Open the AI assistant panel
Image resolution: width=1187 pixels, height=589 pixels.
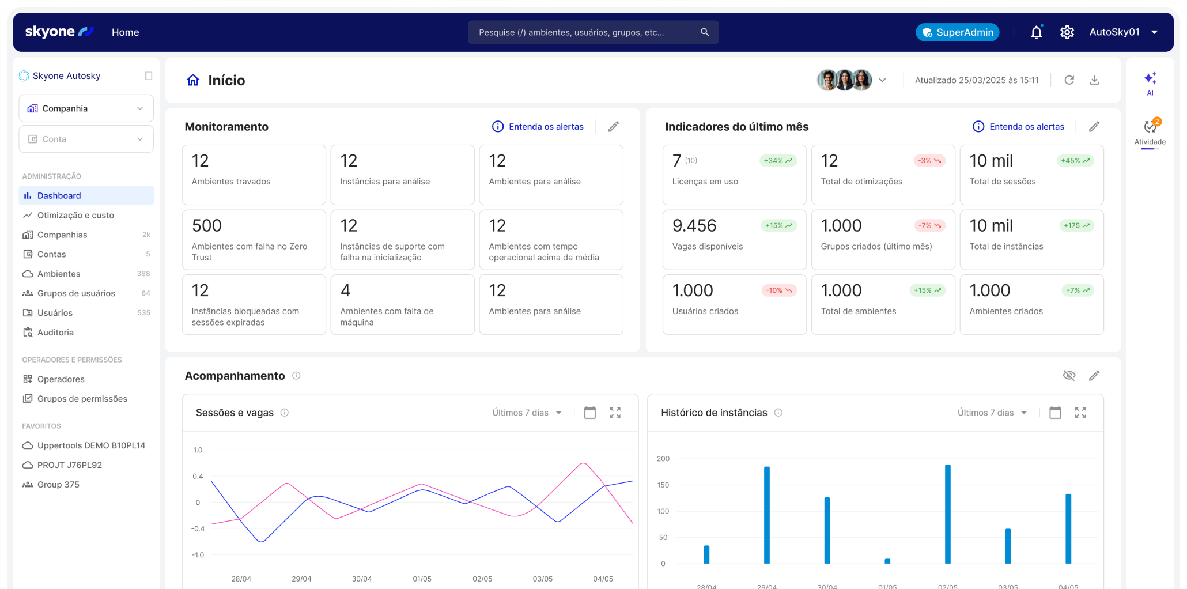[1150, 82]
